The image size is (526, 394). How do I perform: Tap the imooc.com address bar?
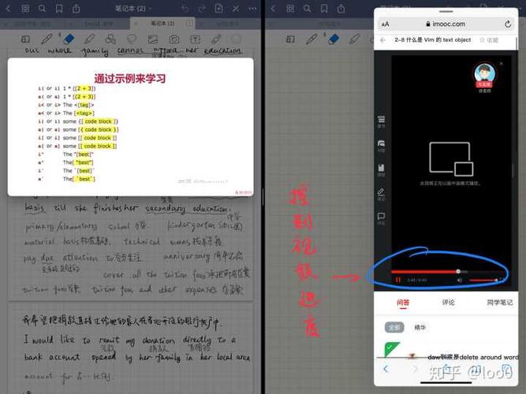[446, 24]
